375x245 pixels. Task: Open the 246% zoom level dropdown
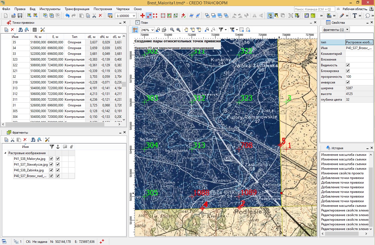(x=147, y=30)
